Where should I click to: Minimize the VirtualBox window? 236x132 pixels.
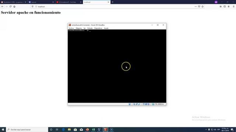pos(152,25)
